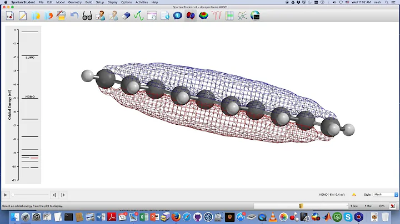Image resolution: width=400 pixels, height=224 pixels.
Task: Open the Edit menu
Action: click(x=50, y=2)
